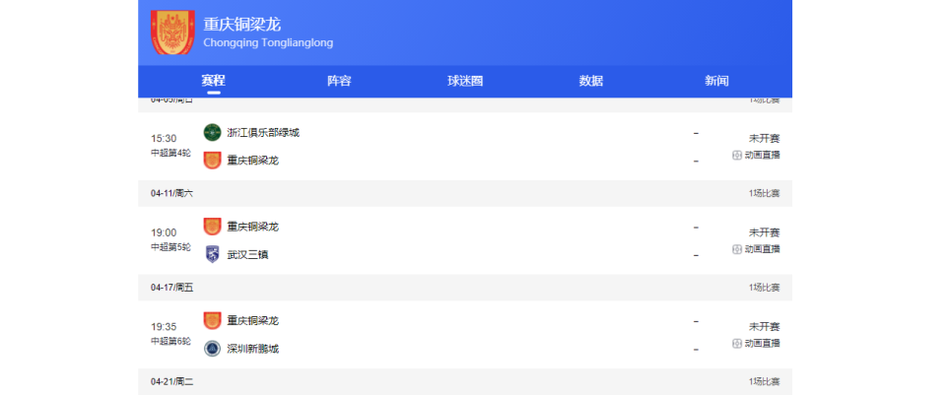Open the 赛程 schedule tab
The height and width of the screenshot is (395, 946).
coord(213,81)
